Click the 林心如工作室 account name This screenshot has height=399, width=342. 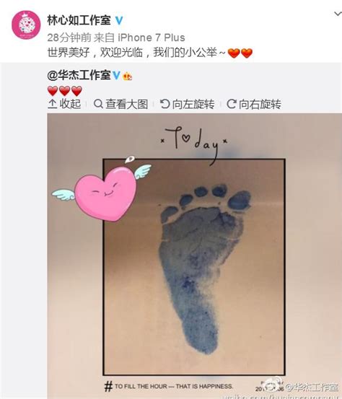79,20
